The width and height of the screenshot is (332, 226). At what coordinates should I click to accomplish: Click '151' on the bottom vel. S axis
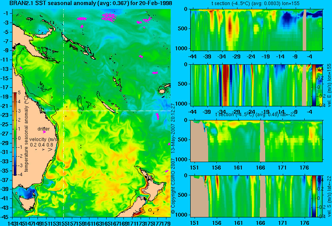[194, 222]
